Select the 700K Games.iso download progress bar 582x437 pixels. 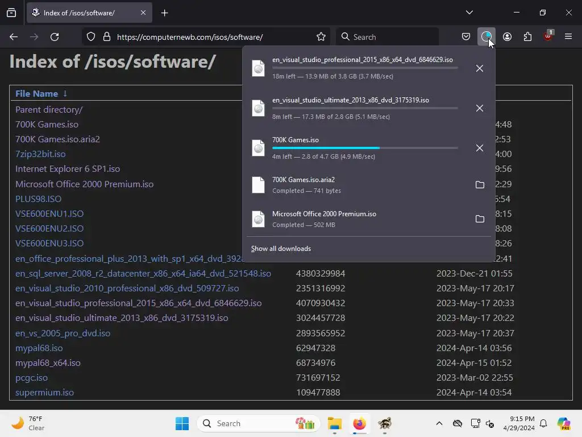tap(365, 148)
